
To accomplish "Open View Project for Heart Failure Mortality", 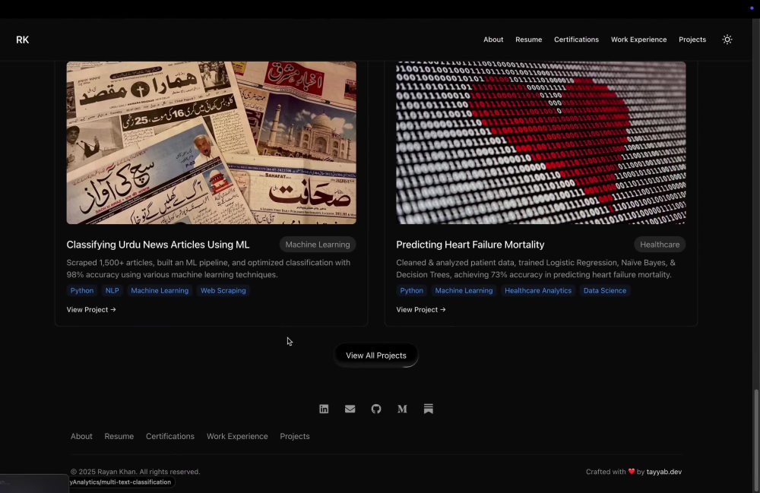I will [421, 309].
